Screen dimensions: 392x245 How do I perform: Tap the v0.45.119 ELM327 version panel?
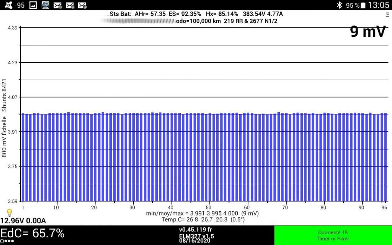[x=196, y=235]
